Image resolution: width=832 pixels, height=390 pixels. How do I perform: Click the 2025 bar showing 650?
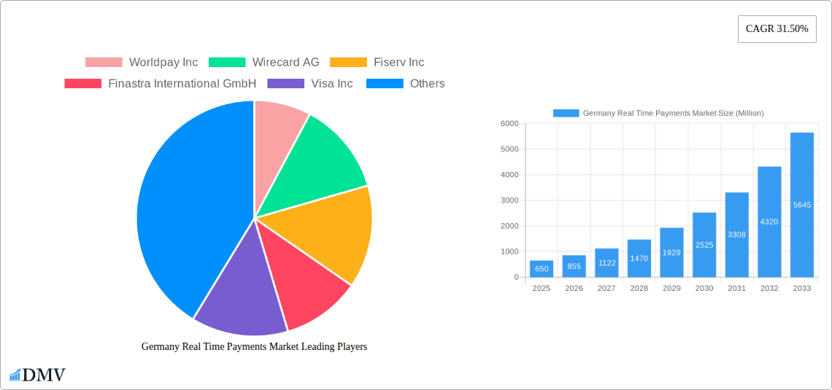542,269
